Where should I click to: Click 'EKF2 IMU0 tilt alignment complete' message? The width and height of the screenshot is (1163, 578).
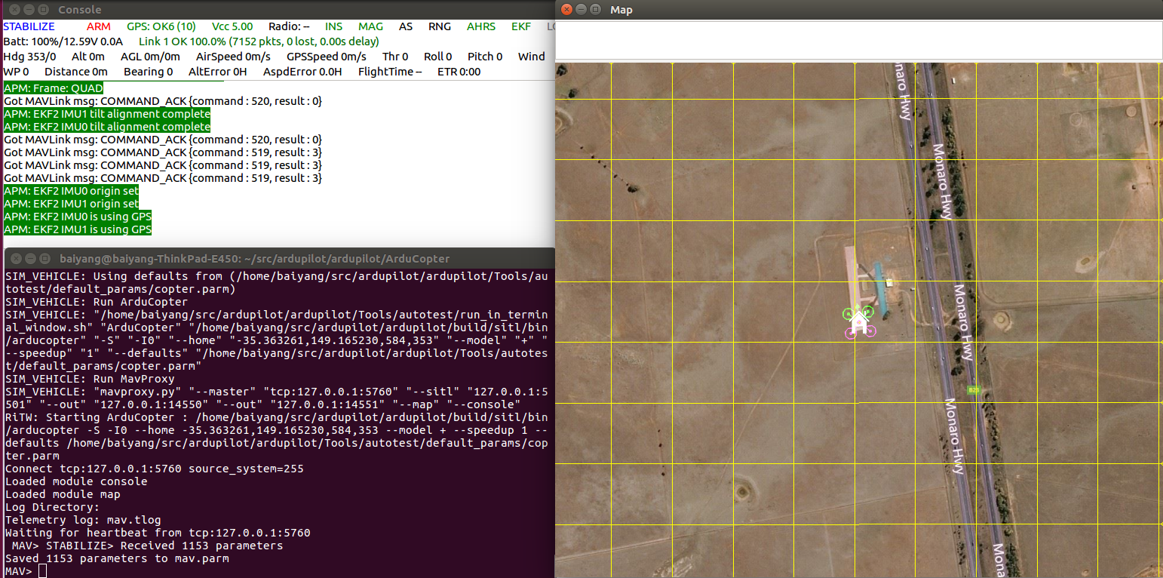pyautogui.click(x=106, y=127)
